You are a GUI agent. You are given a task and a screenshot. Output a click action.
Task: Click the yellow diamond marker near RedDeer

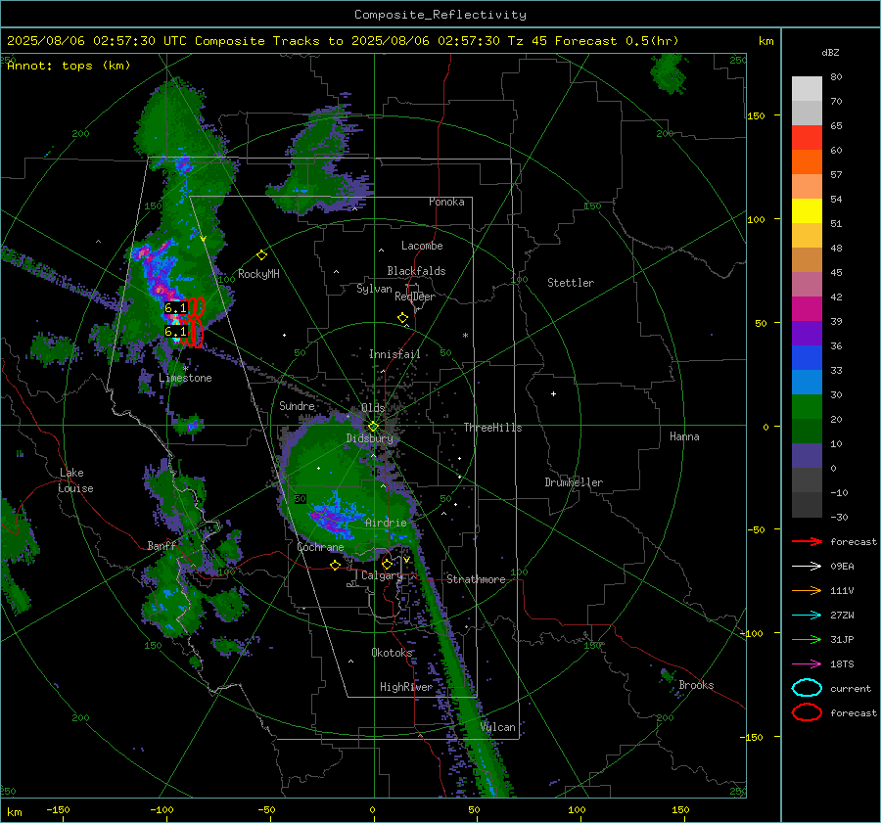[x=402, y=318]
